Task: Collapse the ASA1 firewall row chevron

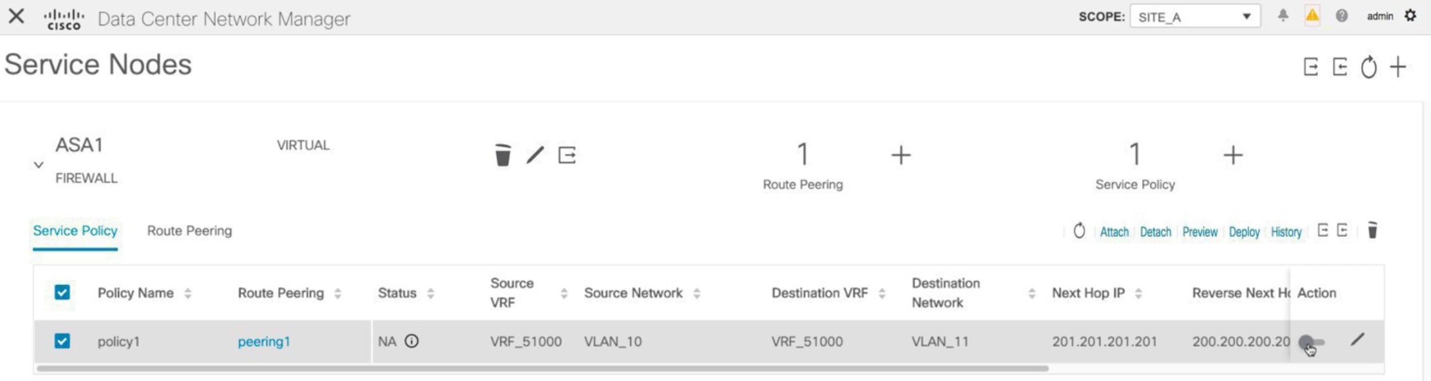Action: pos(39,165)
